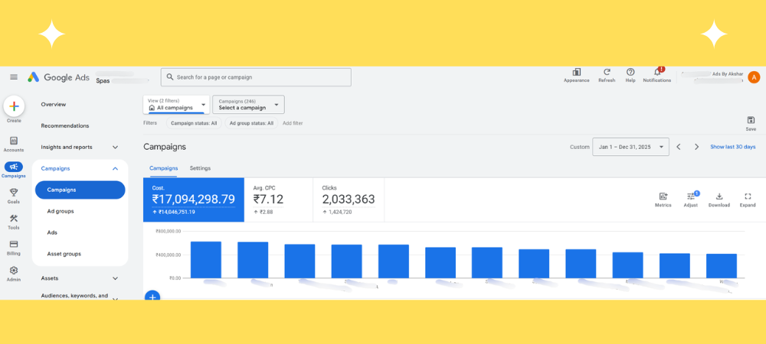Click the Create plus button
766x344 pixels.
(x=14, y=105)
